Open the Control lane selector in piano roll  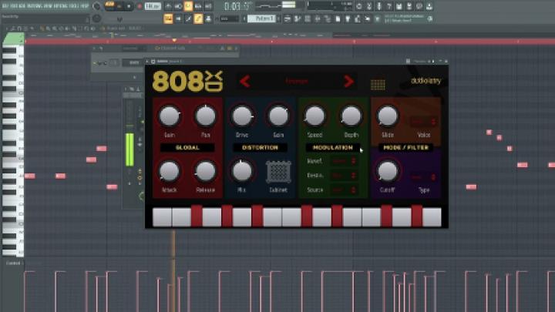tap(13, 263)
